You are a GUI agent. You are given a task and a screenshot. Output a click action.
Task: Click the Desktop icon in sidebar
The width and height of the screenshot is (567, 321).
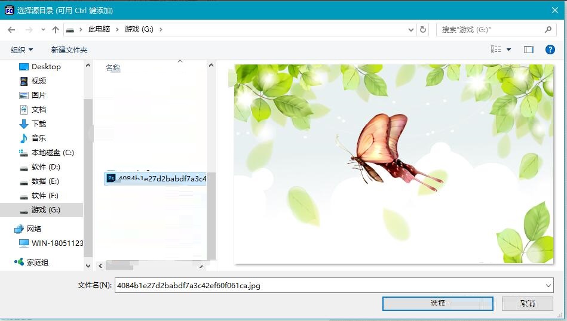pyautogui.click(x=24, y=67)
